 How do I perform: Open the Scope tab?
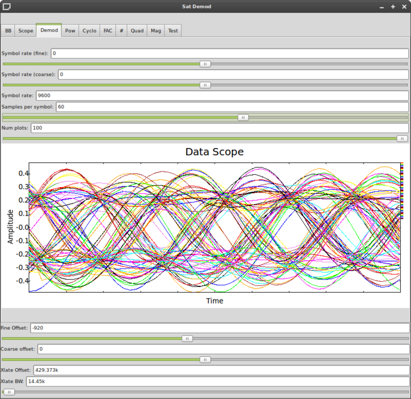(x=26, y=30)
